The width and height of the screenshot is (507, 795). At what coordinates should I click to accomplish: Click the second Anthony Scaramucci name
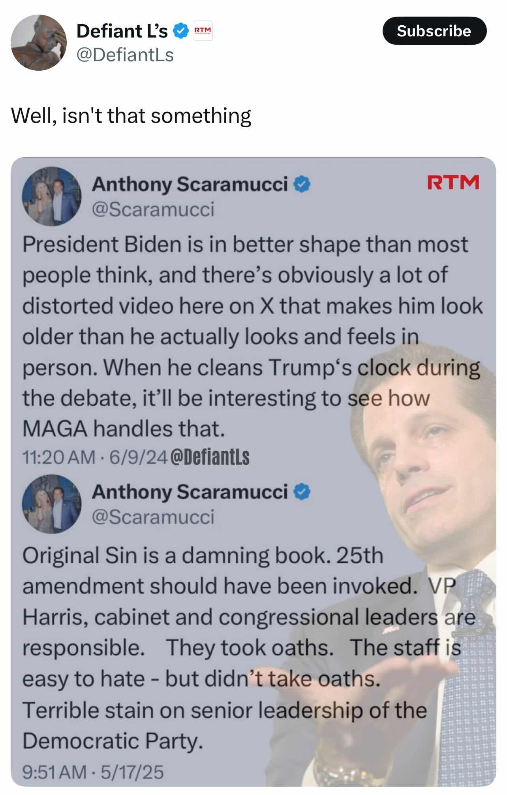pos(190,492)
